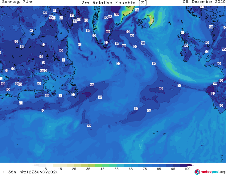Click the legend value '85'

(x=159, y=169)
